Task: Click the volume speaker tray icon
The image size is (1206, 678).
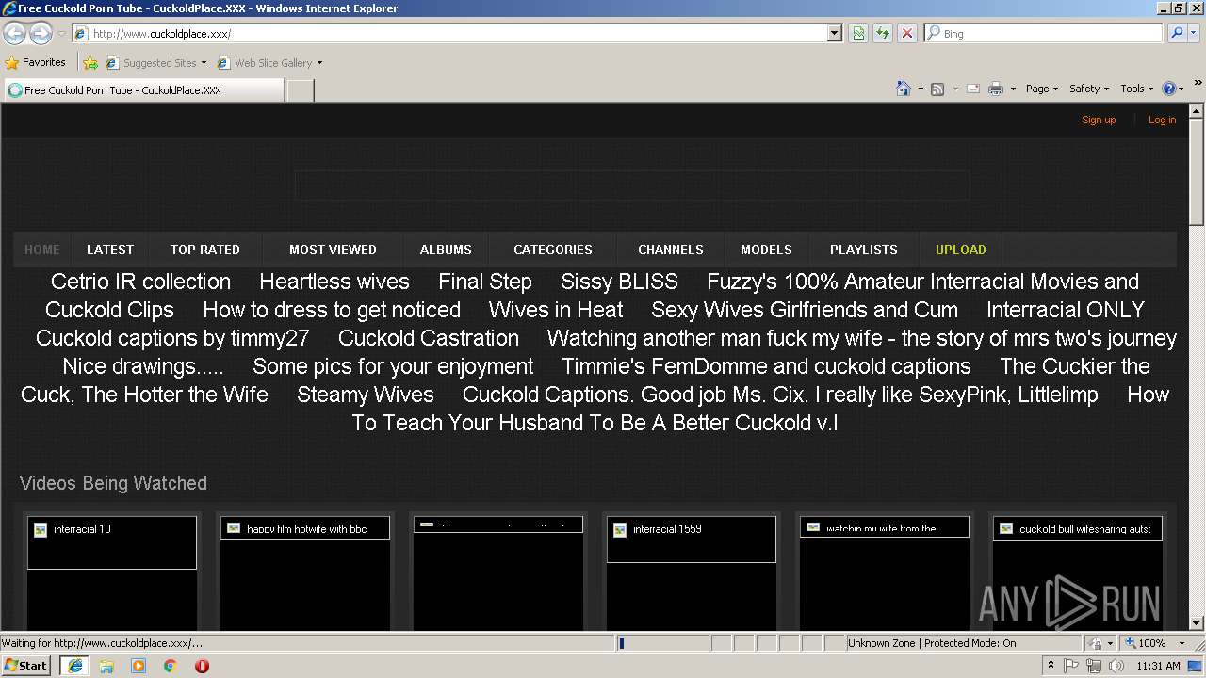Action: click(x=1116, y=666)
